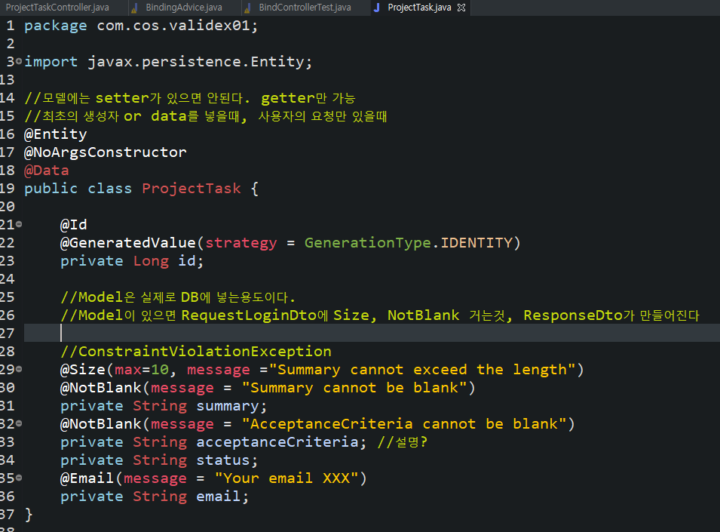Click the status field name
Image resolution: width=720 pixels, height=532 pixels.
click(x=223, y=460)
